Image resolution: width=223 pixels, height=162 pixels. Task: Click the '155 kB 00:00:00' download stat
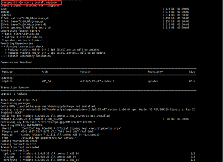[x=178, y=21]
